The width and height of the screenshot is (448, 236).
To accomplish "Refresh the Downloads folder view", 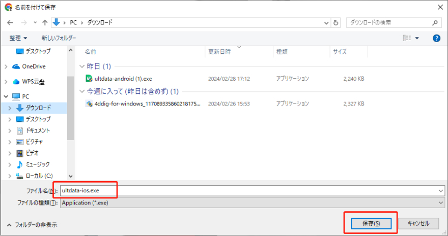I will [x=336, y=23].
